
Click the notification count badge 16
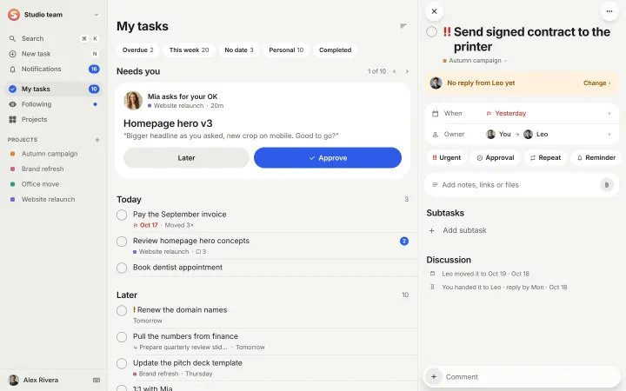94,69
